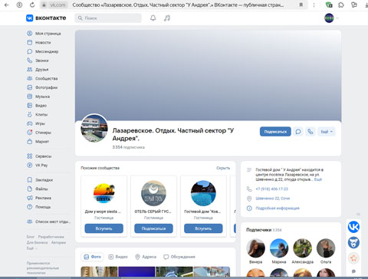Screen dimensions: 368x279
Task: Click the phone number +7 (918) link
Action: pos(272,189)
